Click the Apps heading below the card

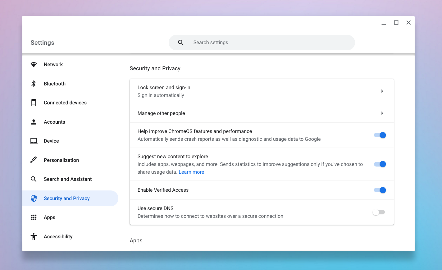[x=136, y=241]
